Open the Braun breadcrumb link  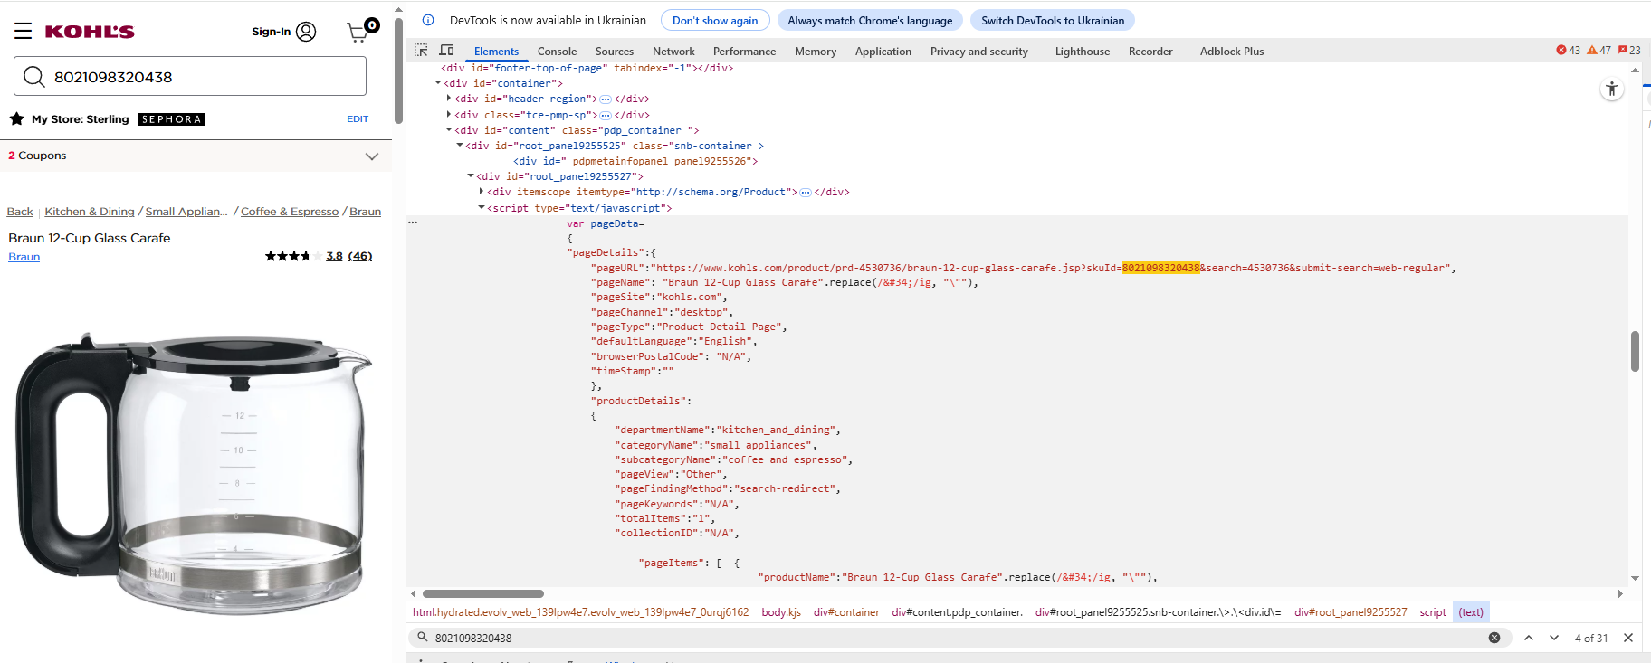click(366, 212)
